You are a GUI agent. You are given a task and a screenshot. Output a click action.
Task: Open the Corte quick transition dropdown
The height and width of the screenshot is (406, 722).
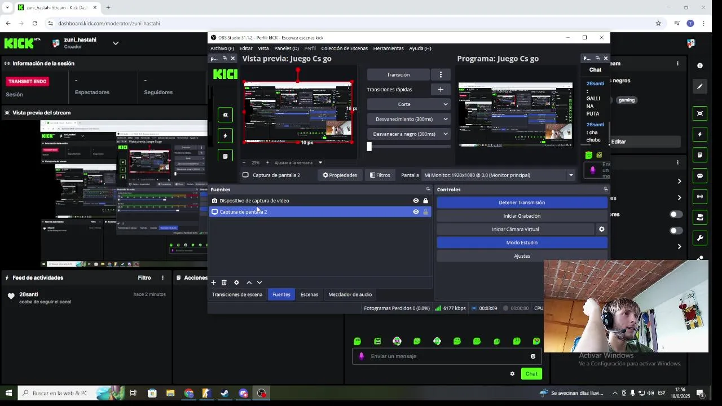coord(408,104)
